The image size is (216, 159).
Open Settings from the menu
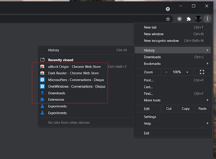point(172,117)
